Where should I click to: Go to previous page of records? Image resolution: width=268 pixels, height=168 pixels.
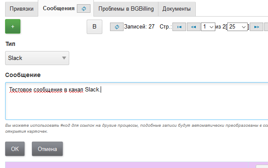click(194, 27)
